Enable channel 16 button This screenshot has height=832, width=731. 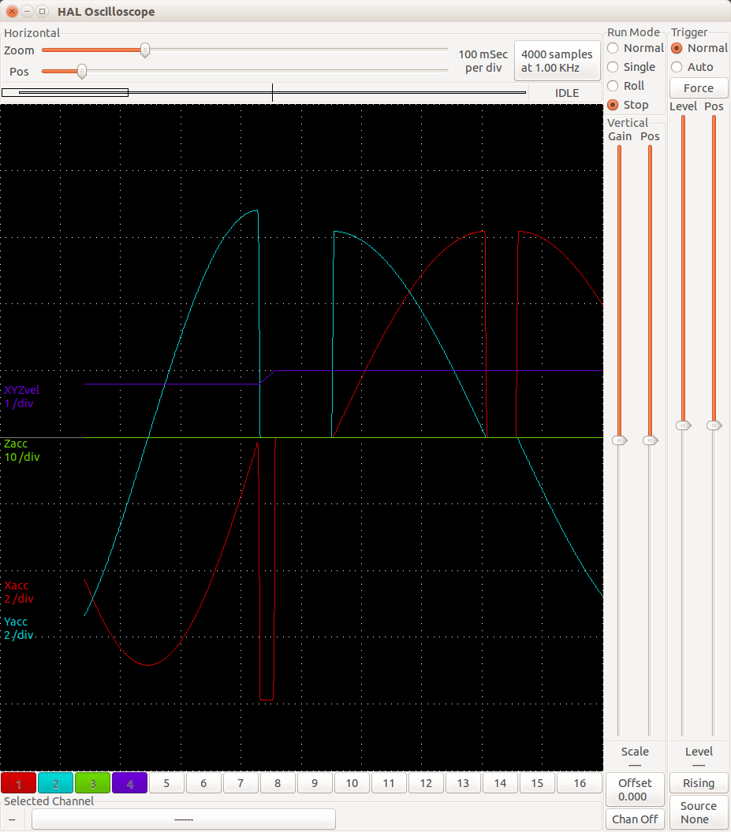[x=580, y=783]
